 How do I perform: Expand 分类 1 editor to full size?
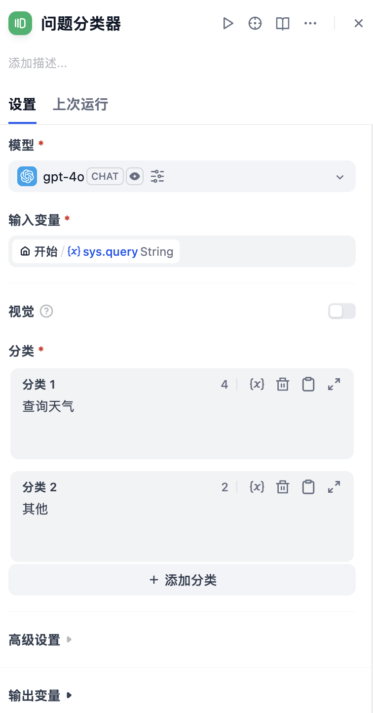[x=334, y=384]
